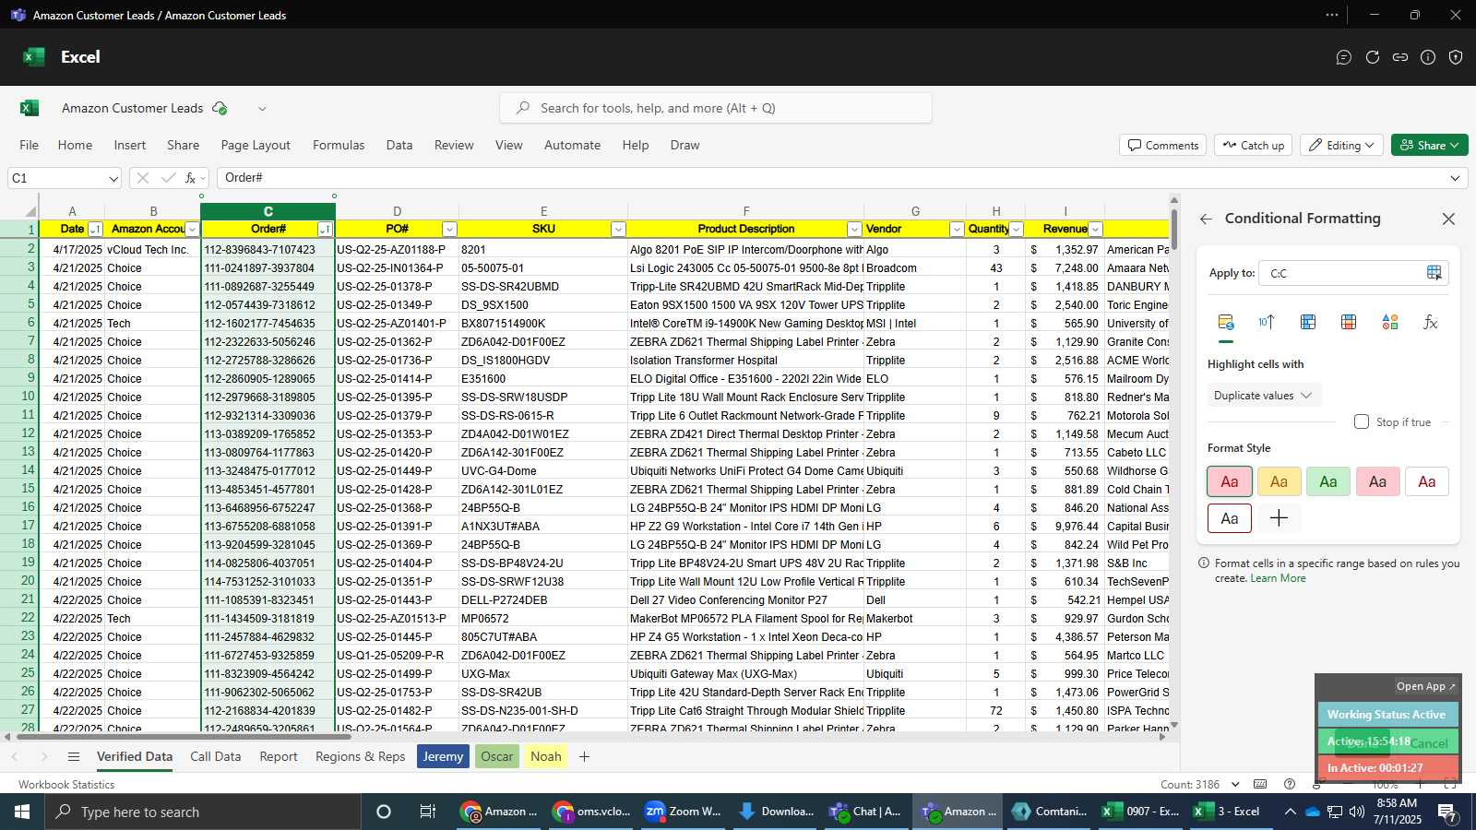1476x830 pixels.
Task: Open the all sheets list icon
Action: [74, 756]
